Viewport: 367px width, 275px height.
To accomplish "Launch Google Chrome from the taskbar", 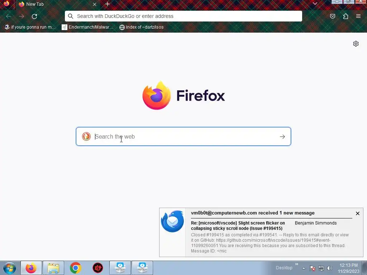I will (x=75, y=268).
